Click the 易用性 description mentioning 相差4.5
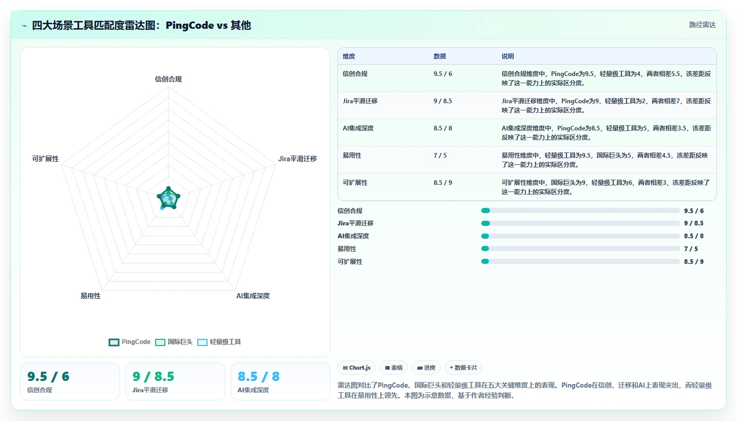The width and height of the screenshot is (737, 421). pos(606,160)
